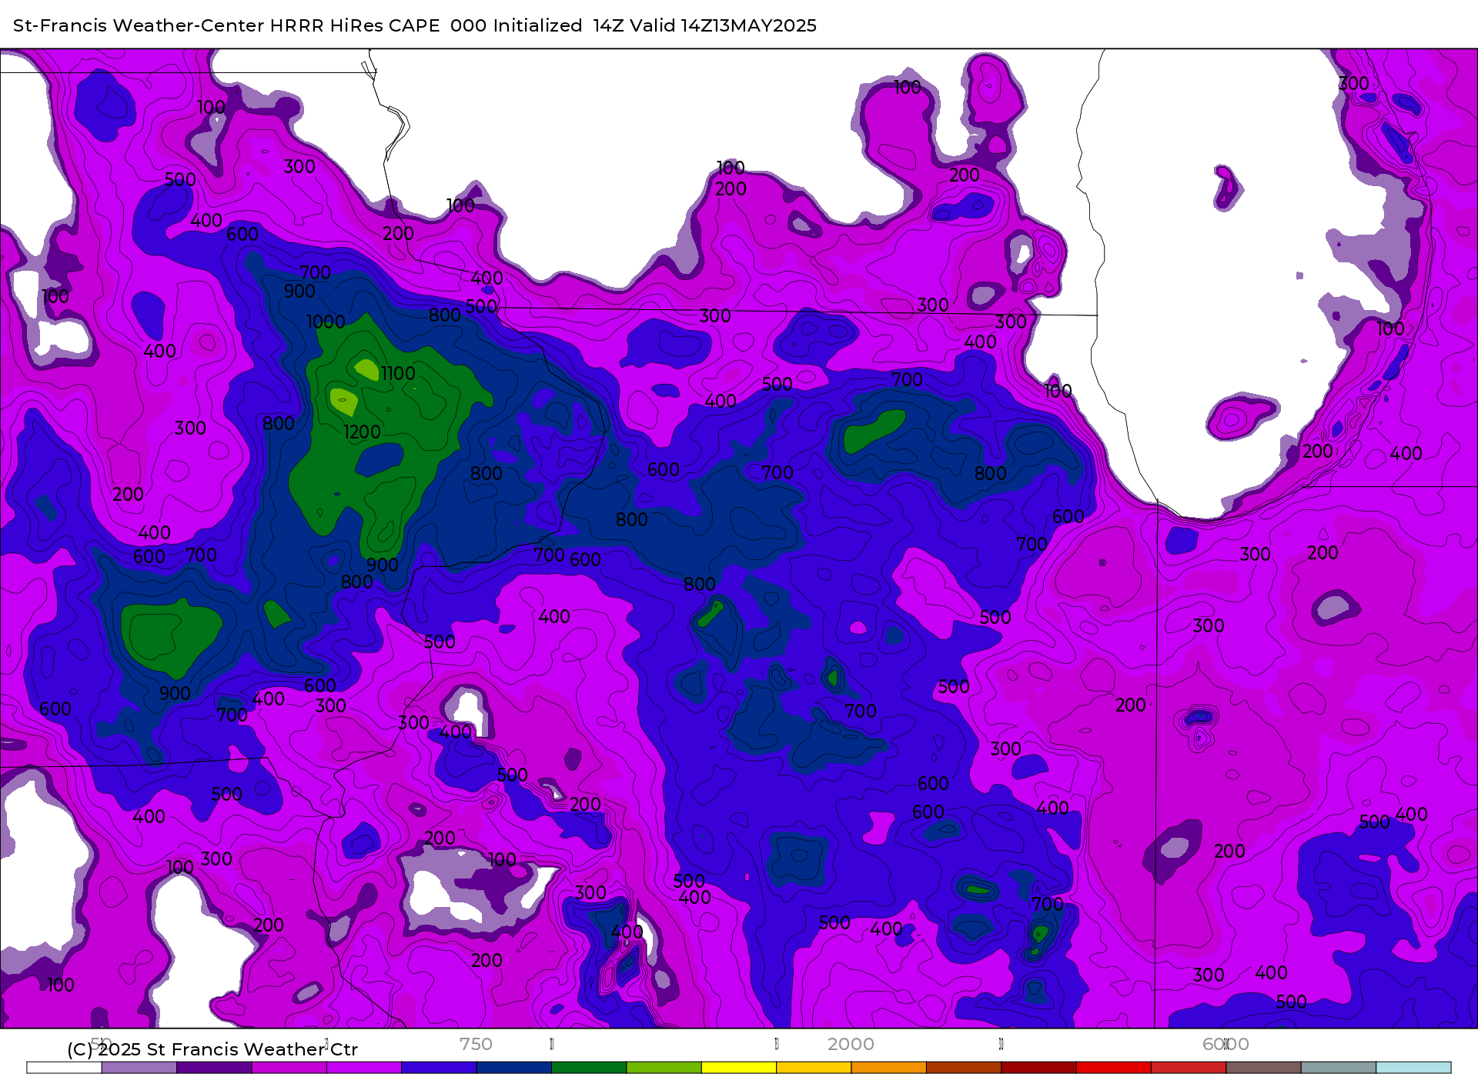Click the dark maroon red legend swatch
The height and width of the screenshot is (1077, 1478).
tap(1038, 1068)
